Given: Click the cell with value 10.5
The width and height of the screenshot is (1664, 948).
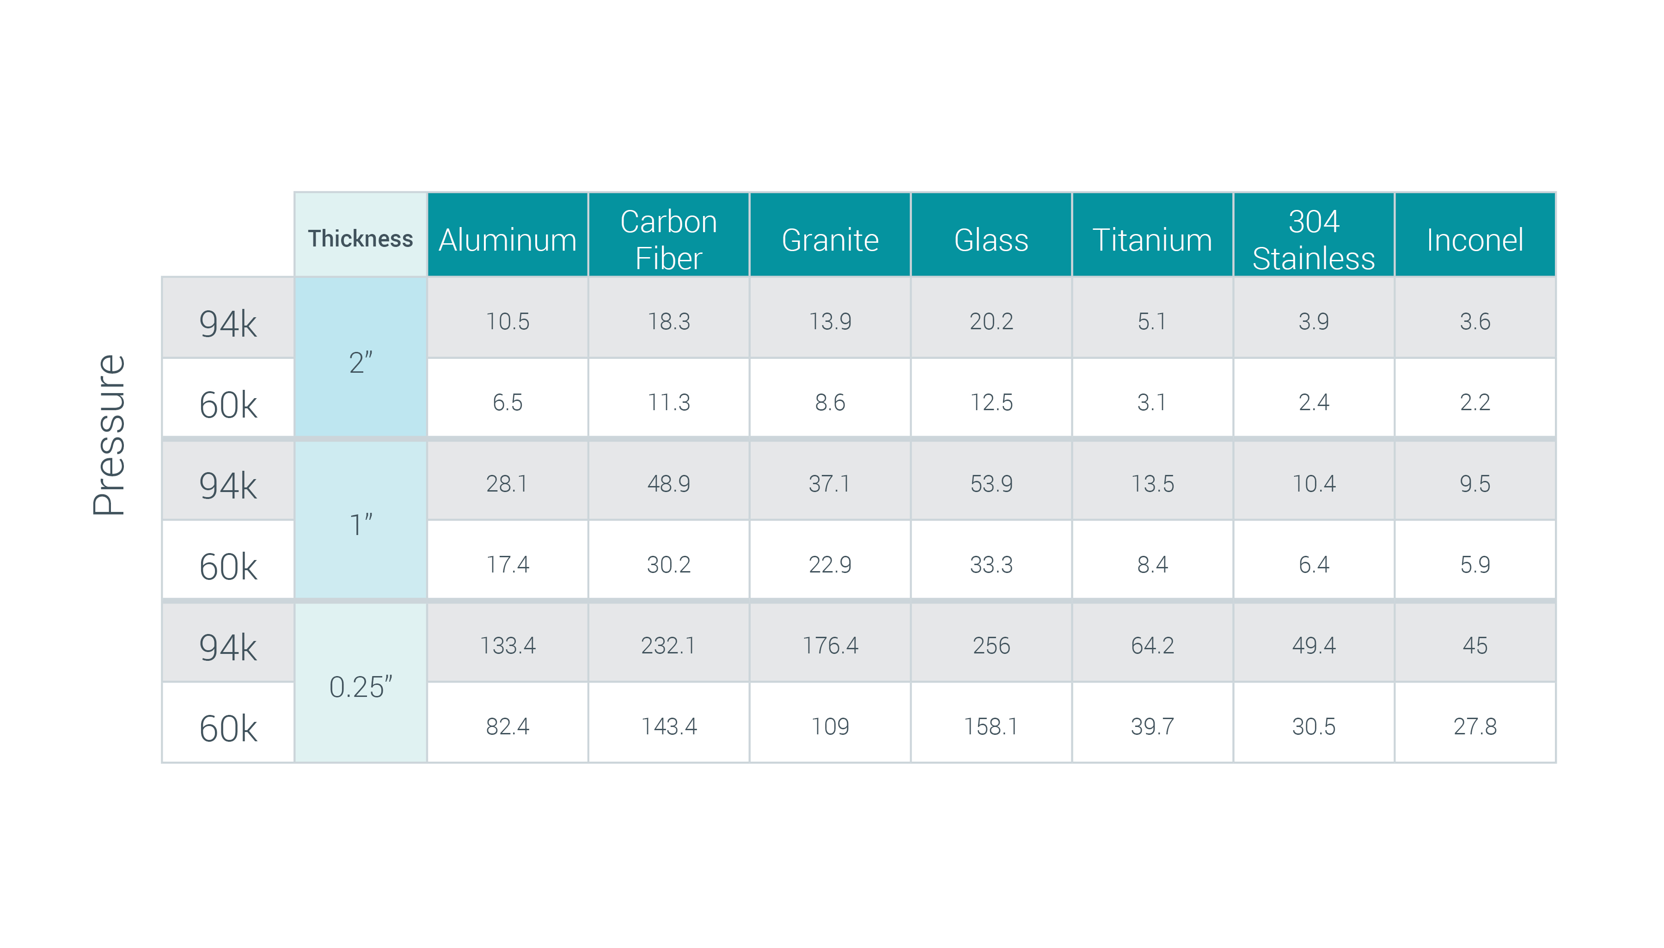Looking at the screenshot, I should (x=507, y=321).
